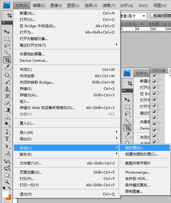Select the Eyedropper tool in main toolbar

pyautogui.click(x=7, y=67)
